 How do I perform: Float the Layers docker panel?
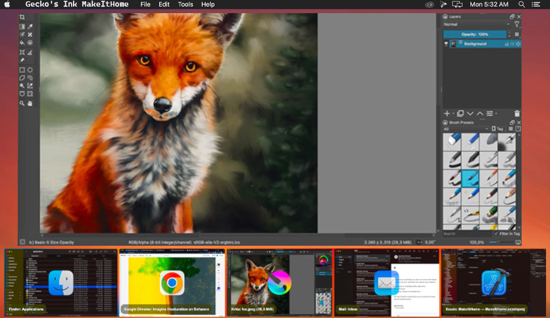512,16
